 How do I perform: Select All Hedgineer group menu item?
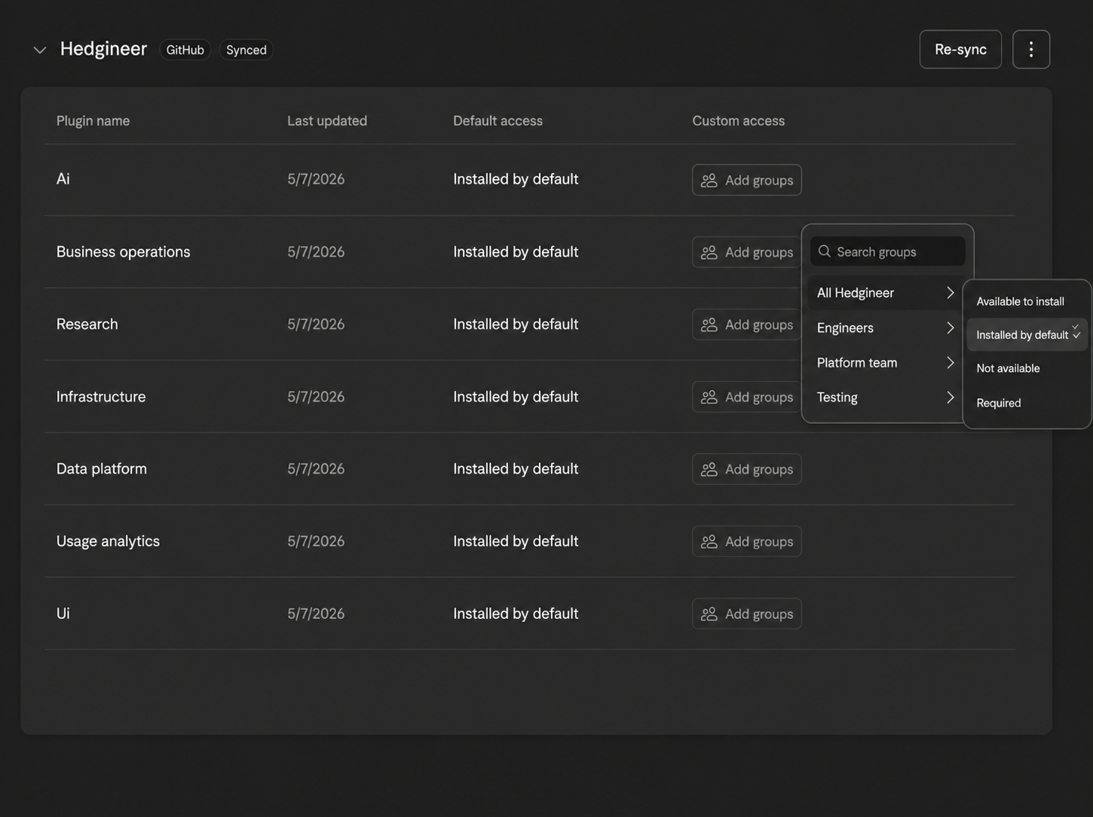click(885, 293)
